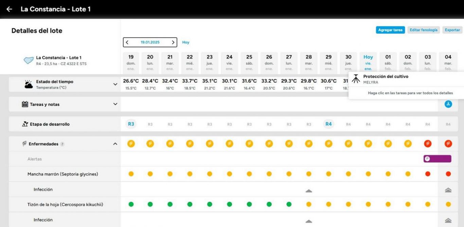The image size is (464, 227).
Task: Go to next date with right chevron
Action: click(173, 42)
